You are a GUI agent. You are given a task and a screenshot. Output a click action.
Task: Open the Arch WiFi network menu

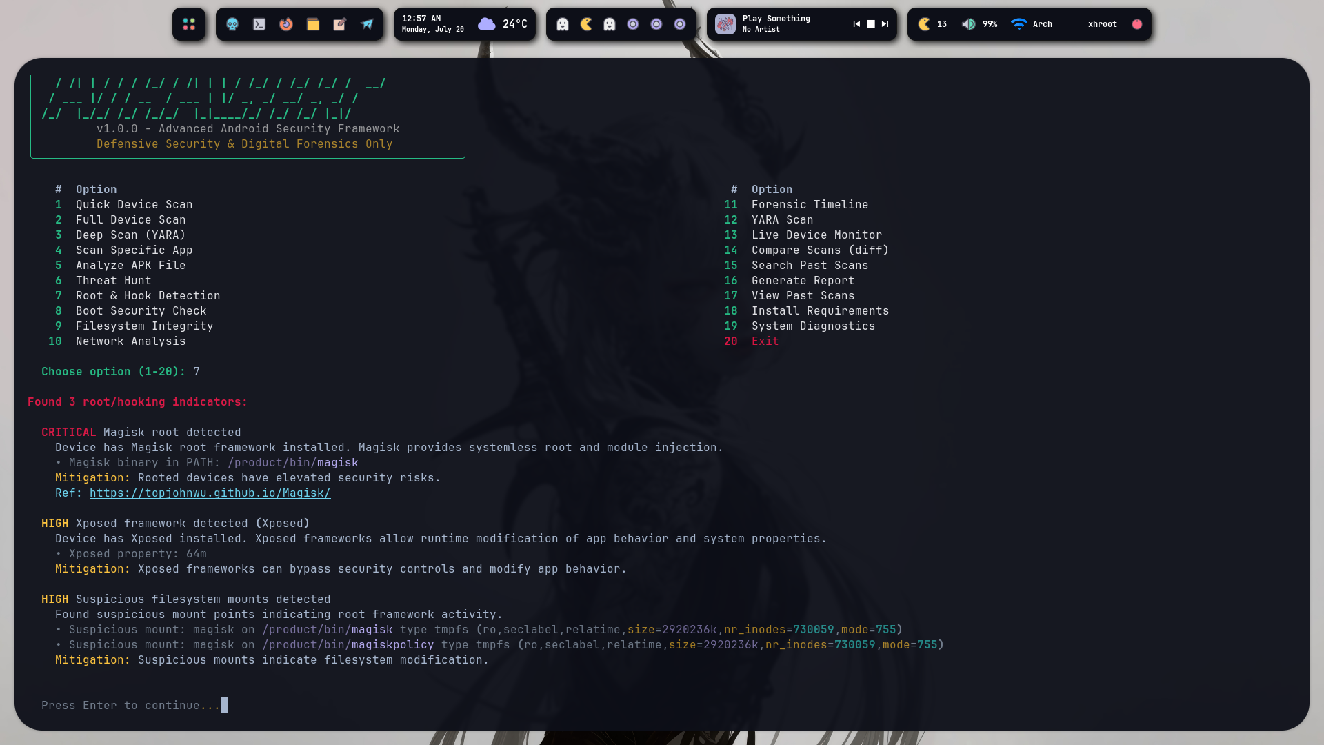1032,24
